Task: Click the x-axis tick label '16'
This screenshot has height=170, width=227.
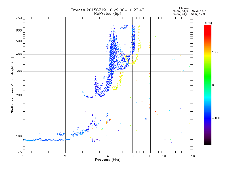Action: point(193,156)
